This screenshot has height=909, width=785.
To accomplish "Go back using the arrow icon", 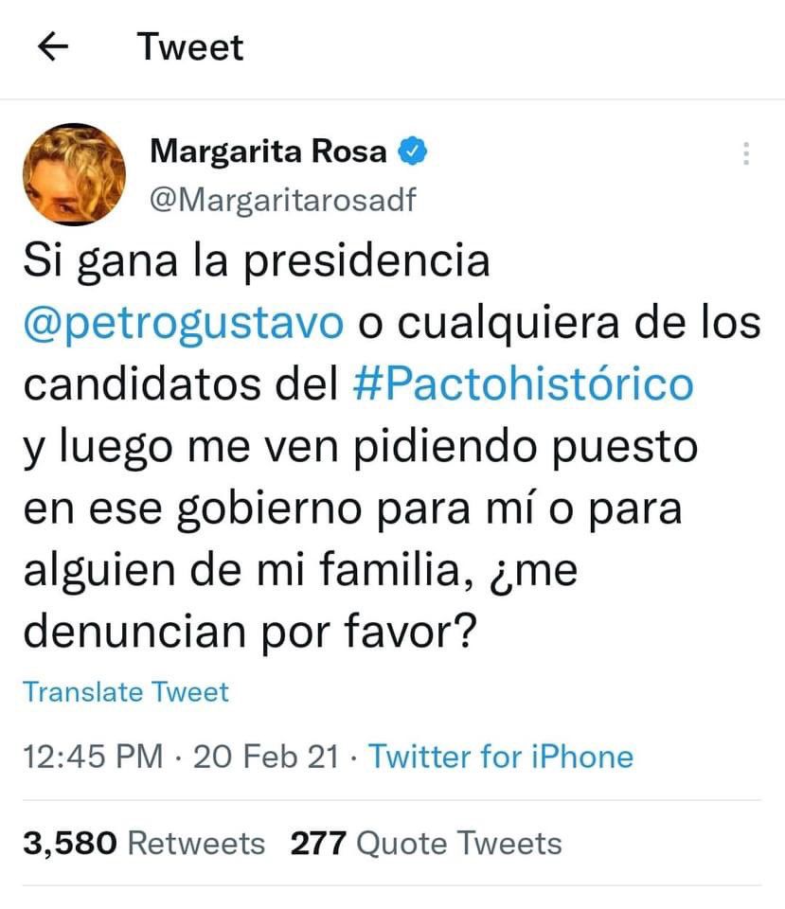I will point(57,47).
